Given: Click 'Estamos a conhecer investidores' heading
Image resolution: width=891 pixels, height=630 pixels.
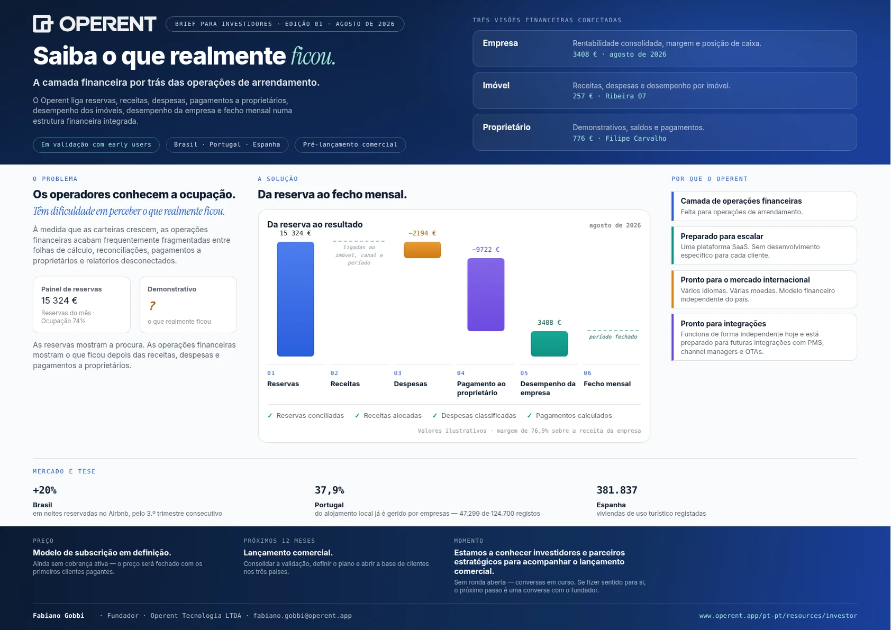Looking at the screenshot, I should pos(539,562).
